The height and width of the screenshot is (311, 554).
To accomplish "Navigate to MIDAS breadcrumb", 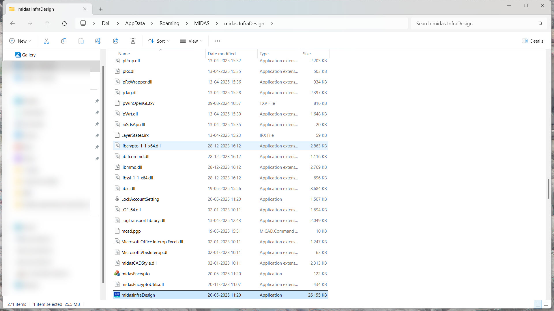I will pos(202,23).
